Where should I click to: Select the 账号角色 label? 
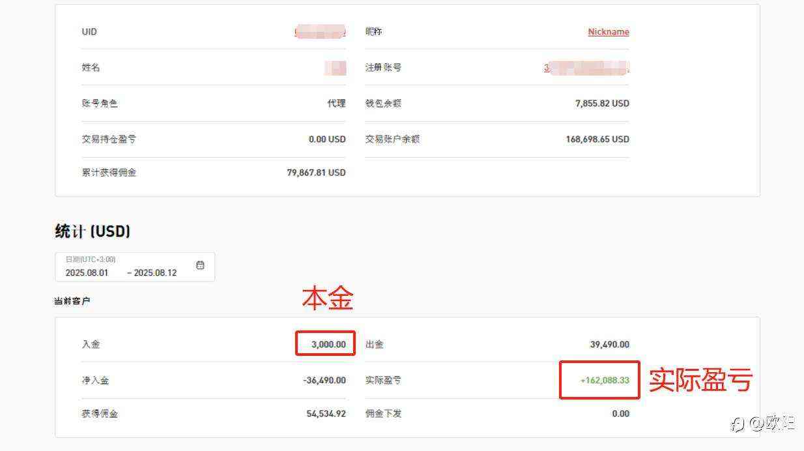click(x=100, y=104)
